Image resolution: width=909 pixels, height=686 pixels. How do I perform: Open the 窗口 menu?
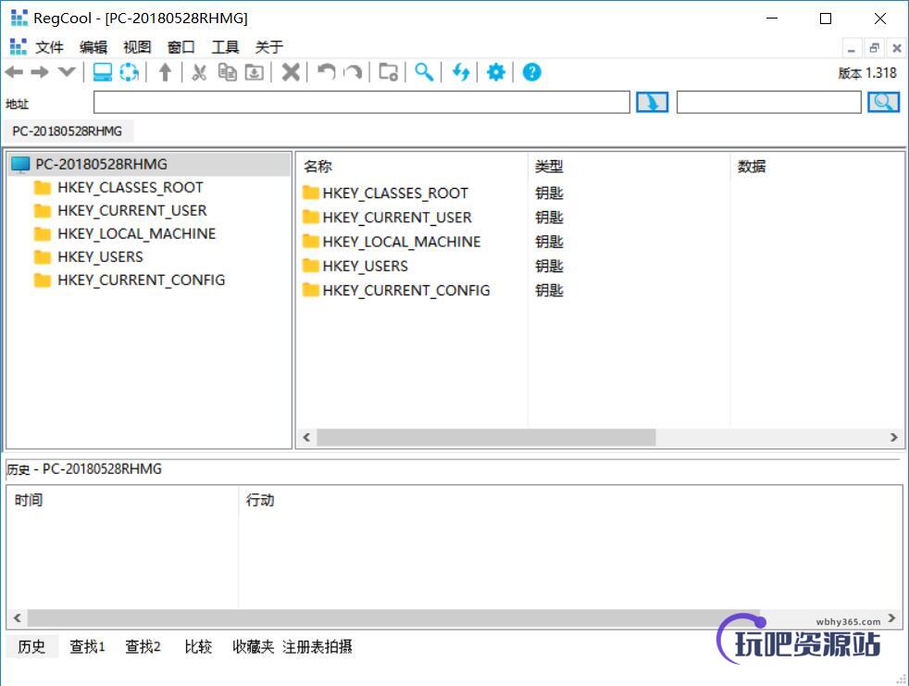pyautogui.click(x=181, y=47)
